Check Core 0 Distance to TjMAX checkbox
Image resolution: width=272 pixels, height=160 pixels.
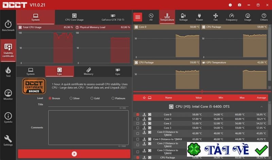(138, 134)
